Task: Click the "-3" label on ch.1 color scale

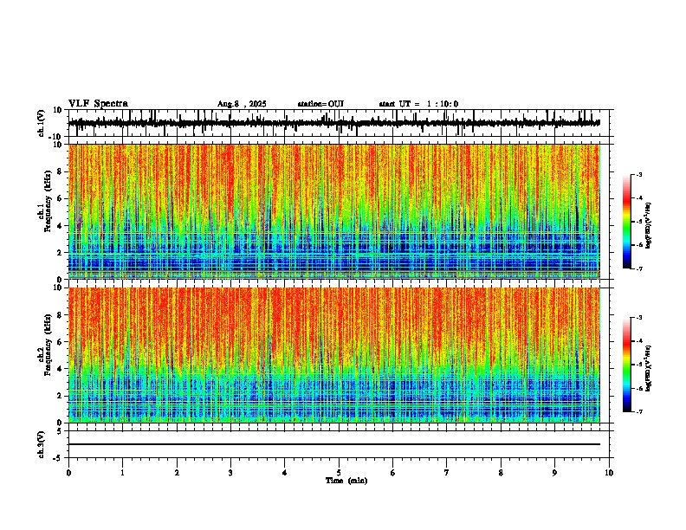Action: [x=638, y=174]
